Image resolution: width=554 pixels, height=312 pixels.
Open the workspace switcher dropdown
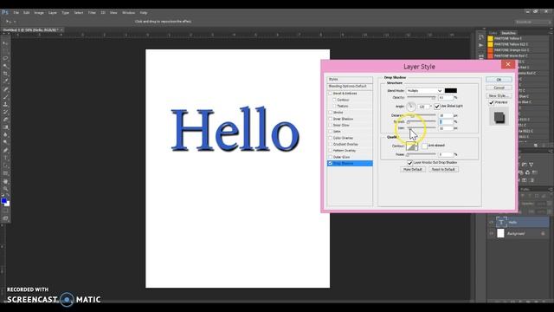[533, 22]
